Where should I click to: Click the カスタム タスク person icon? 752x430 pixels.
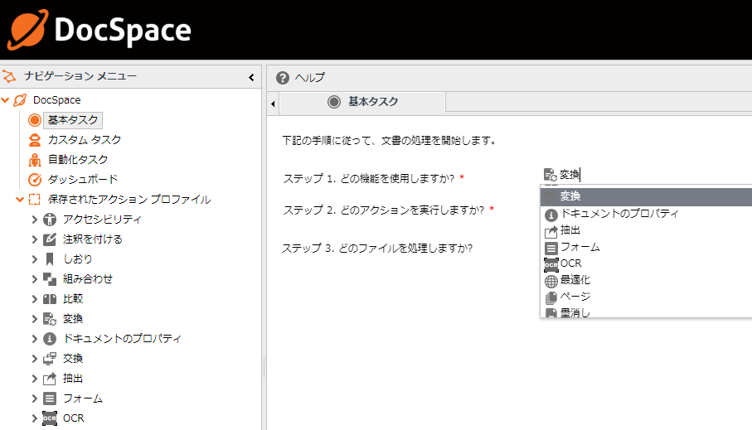(35, 140)
